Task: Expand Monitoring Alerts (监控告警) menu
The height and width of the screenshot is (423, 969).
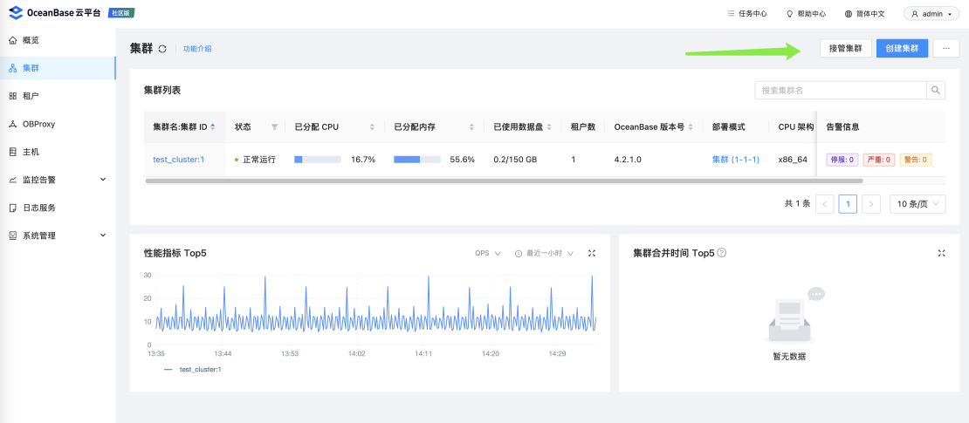Action: click(x=58, y=180)
